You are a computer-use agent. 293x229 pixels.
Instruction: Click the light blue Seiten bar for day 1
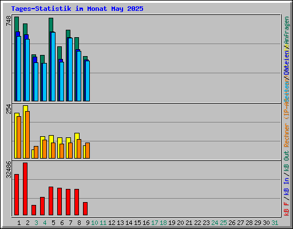coord(19,69)
